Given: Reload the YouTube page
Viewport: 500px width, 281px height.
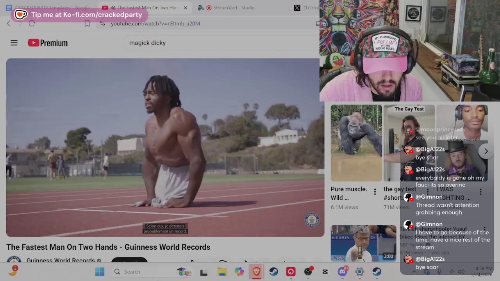Looking at the screenshot, I should (32, 23).
